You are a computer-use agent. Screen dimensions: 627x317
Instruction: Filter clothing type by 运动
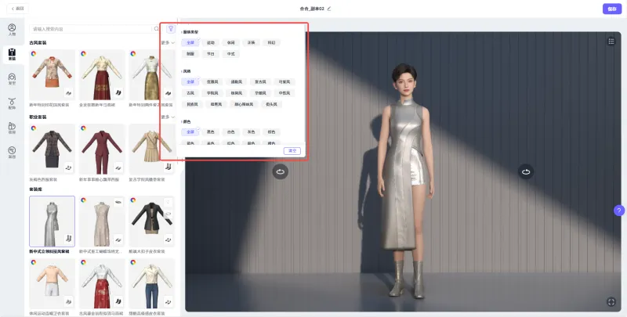[x=211, y=42]
